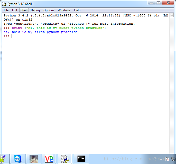The image size is (176, 164).
Task: Maximize the Python Shell window
Action: [x=159, y=3]
